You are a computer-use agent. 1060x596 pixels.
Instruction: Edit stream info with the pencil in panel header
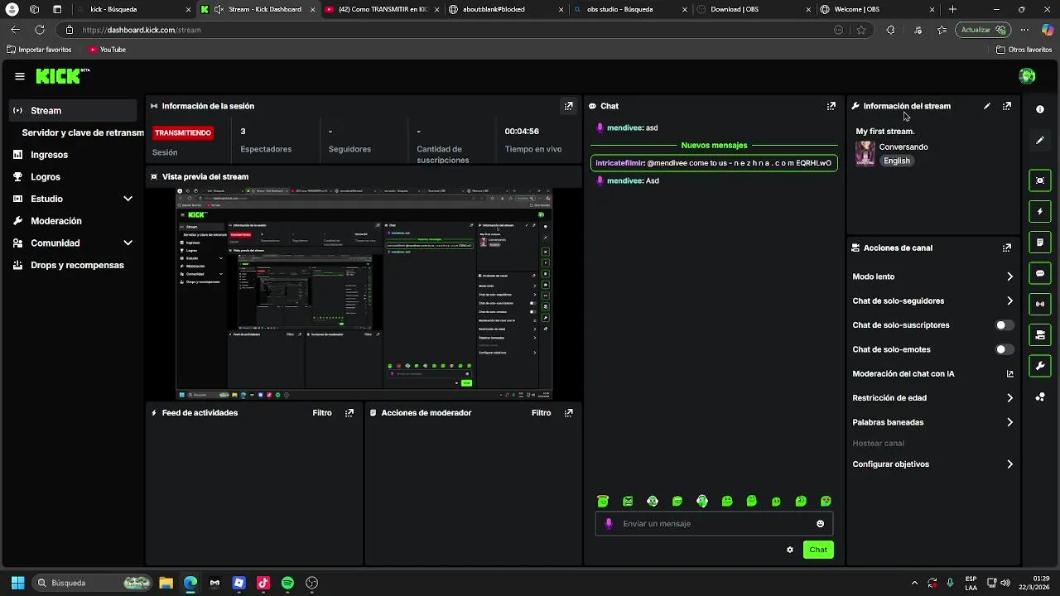pyautogui.click(x=987, y=106)
